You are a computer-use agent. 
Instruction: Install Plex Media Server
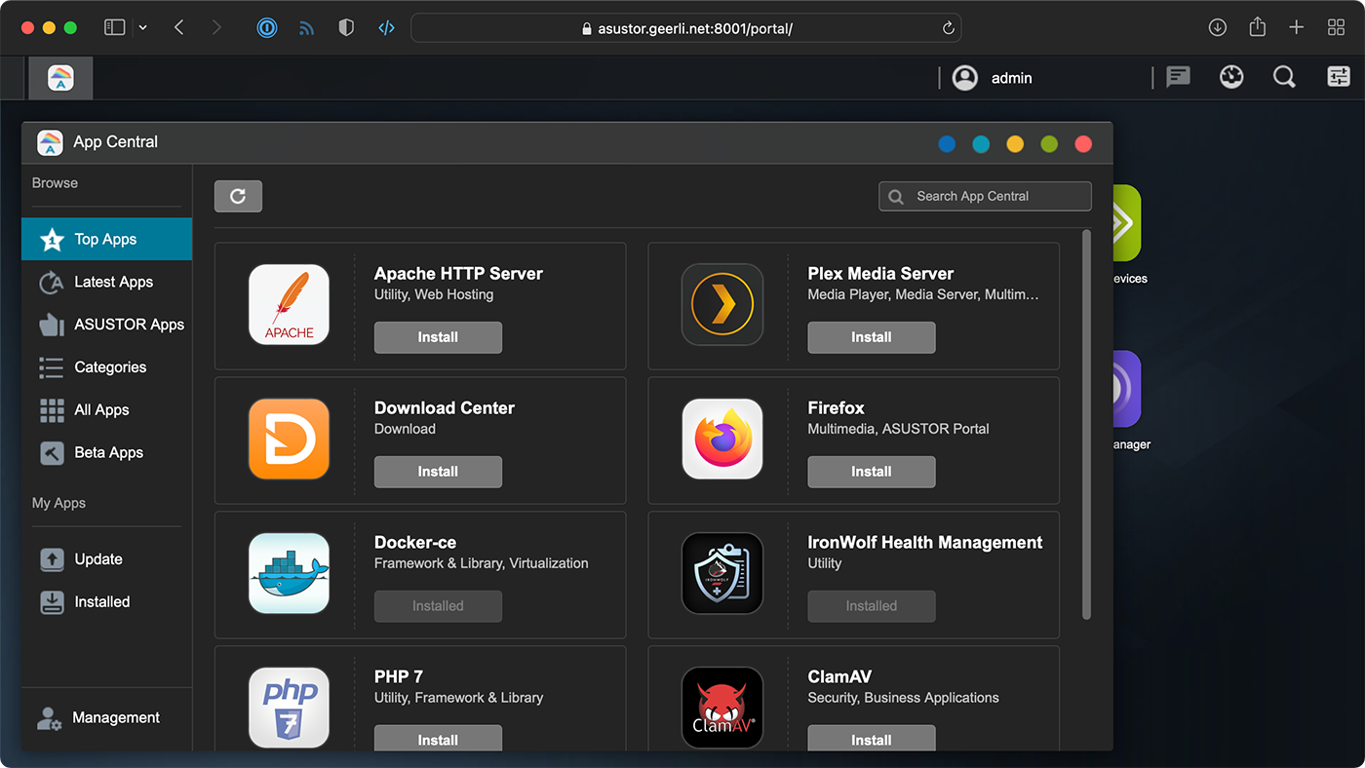tap(871, 337)
